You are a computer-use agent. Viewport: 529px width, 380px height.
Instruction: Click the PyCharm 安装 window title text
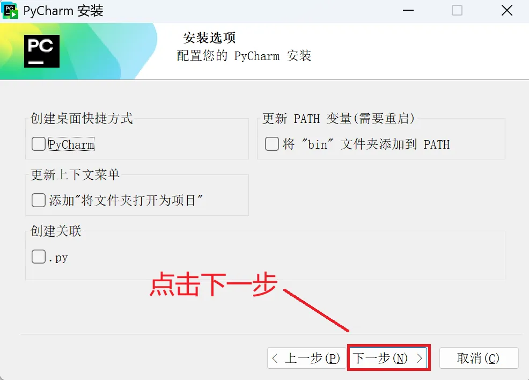(x=63, y=11)
